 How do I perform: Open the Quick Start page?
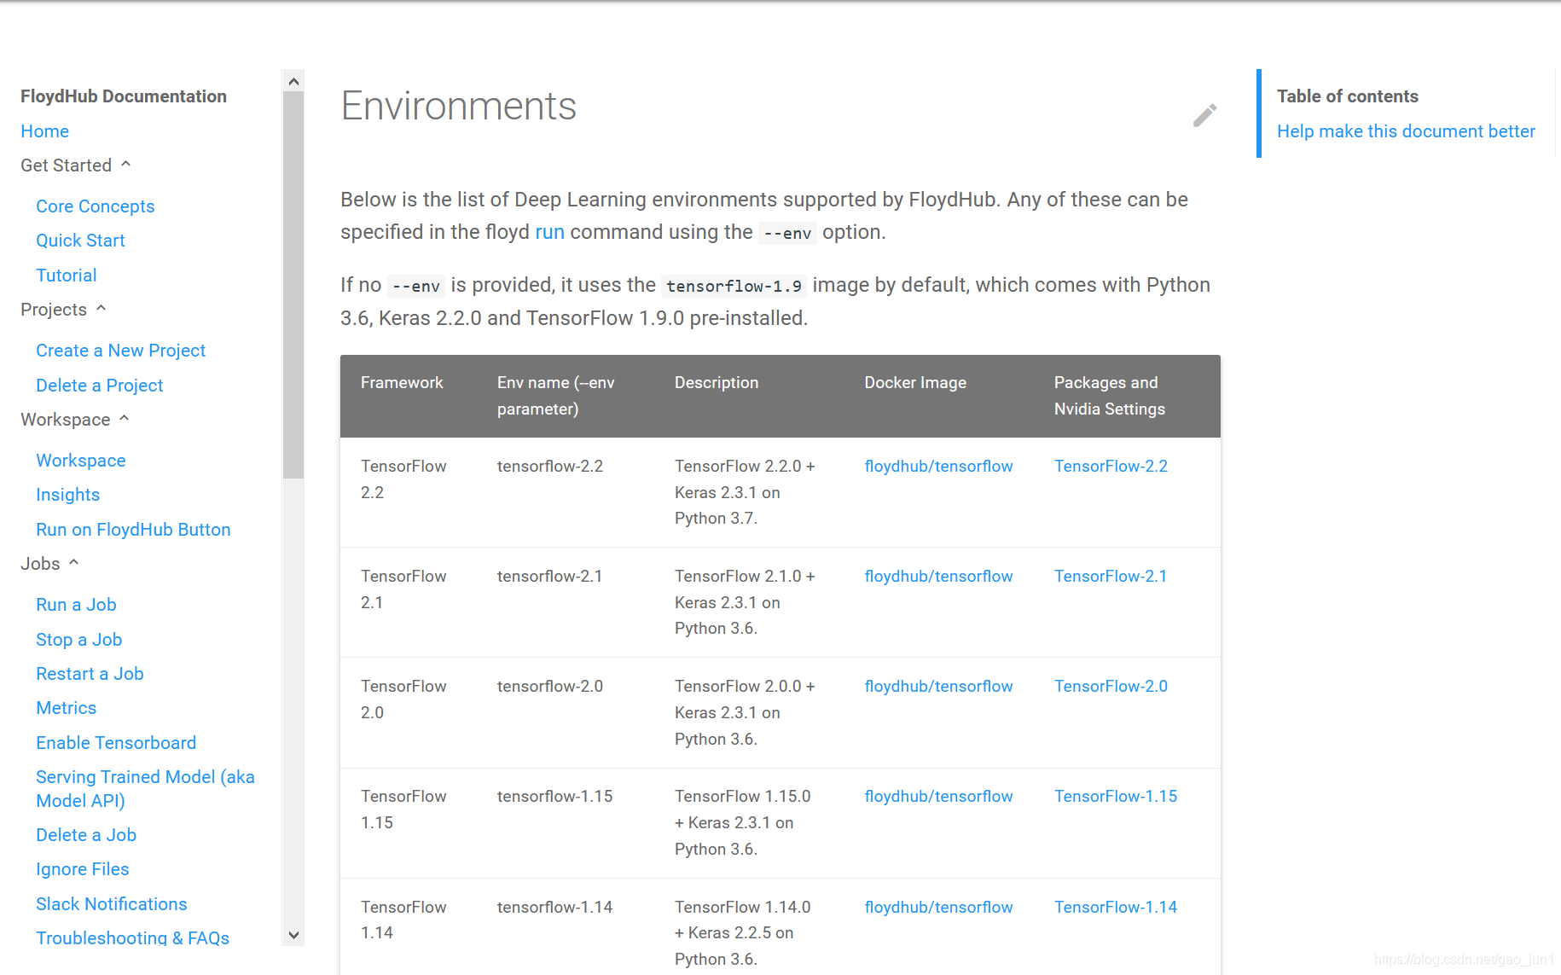pyautogui.click(x=80, y=241)
